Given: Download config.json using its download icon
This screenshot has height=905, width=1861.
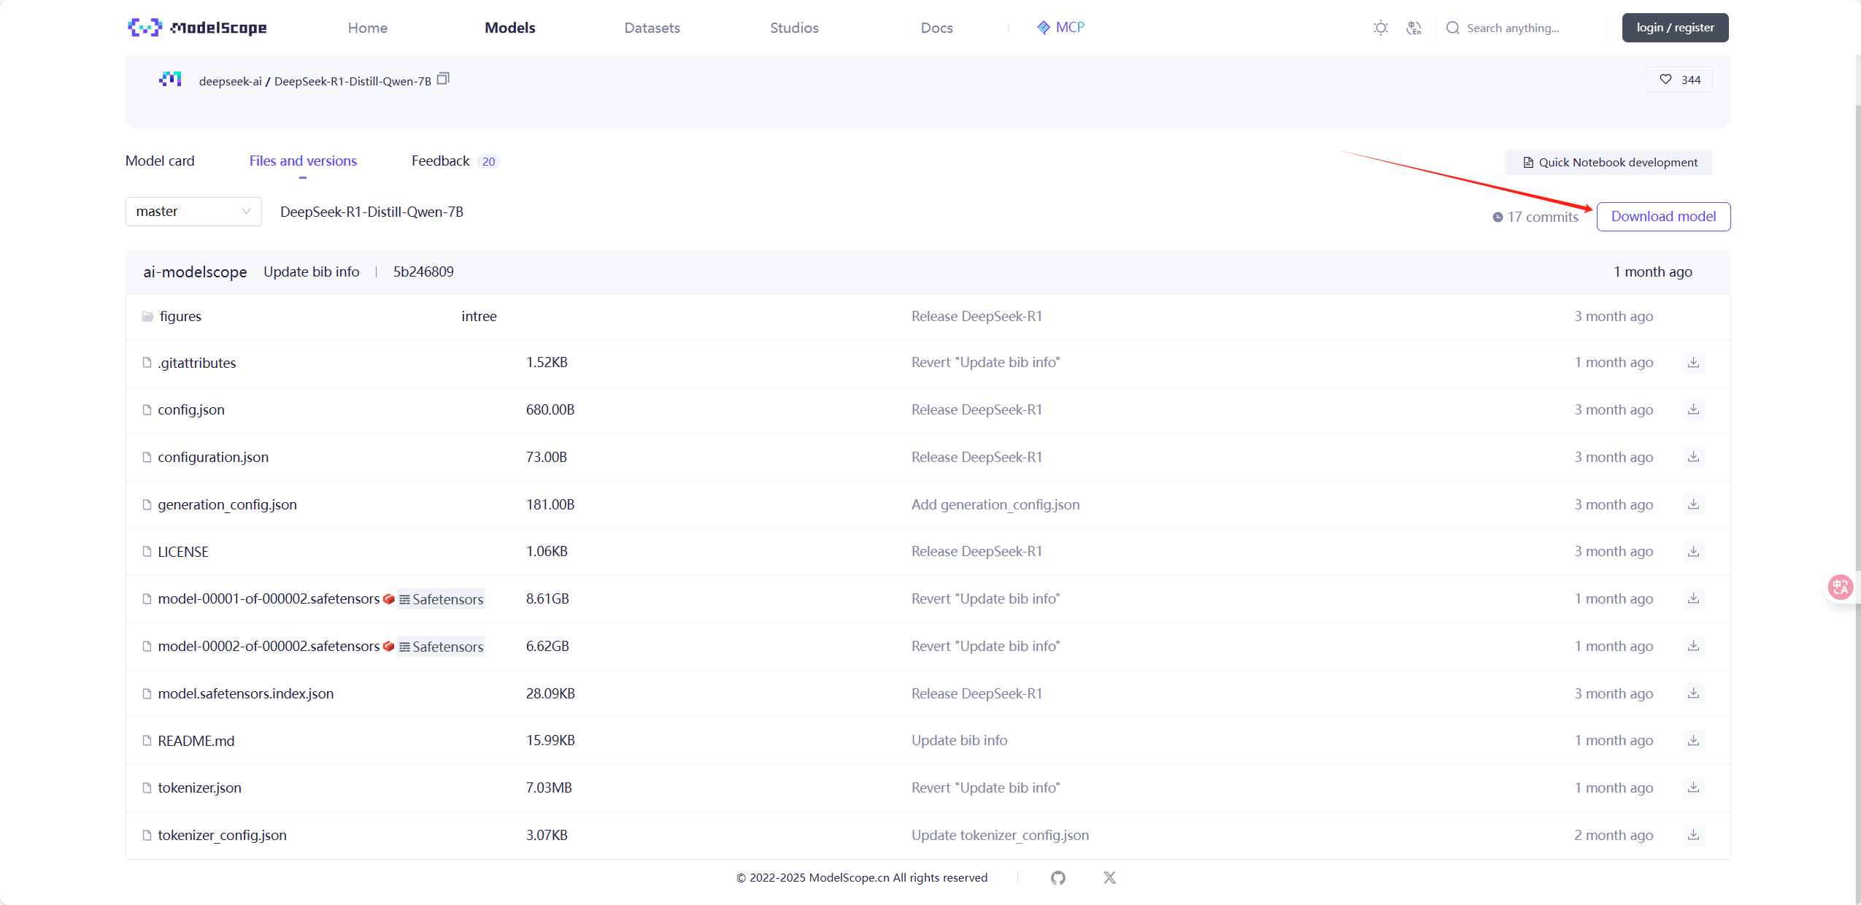Looking at the screenshot, I should pyautogui.click(x=1693, y=409).
